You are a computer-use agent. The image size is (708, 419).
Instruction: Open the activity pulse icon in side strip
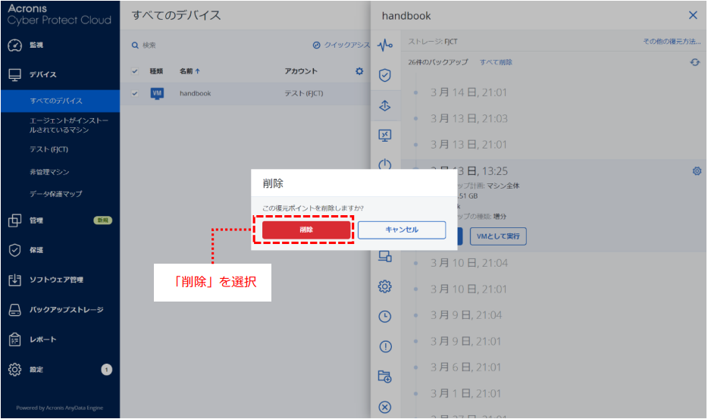pos(385,46)
